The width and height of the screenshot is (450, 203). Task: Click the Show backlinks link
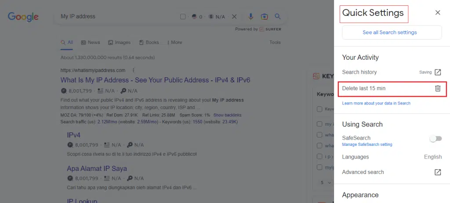tap(227, 115)
